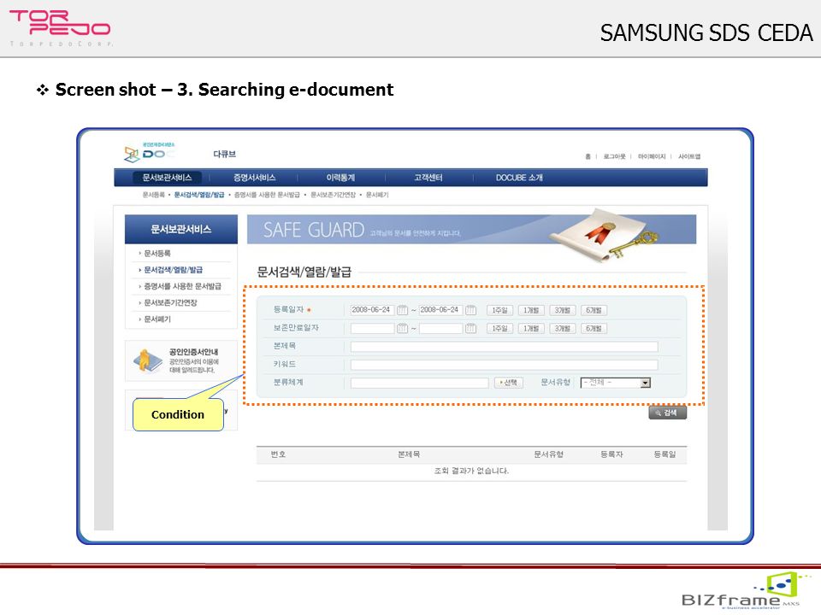Select 문서폐기 in submenu bar
This screenshot has width=821, height=615.
pyautogui.click(x=377, y=195)
